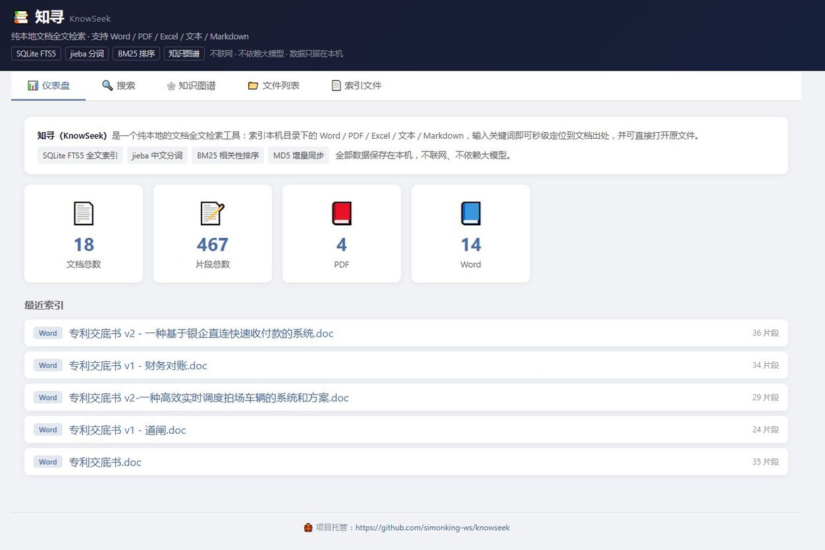Screen dimensions: 825x550
Task: Click the KnowSeek stacked books logo
Action: pos(21,17)
